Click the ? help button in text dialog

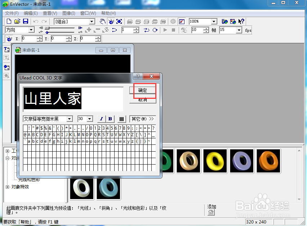(138, 76)
